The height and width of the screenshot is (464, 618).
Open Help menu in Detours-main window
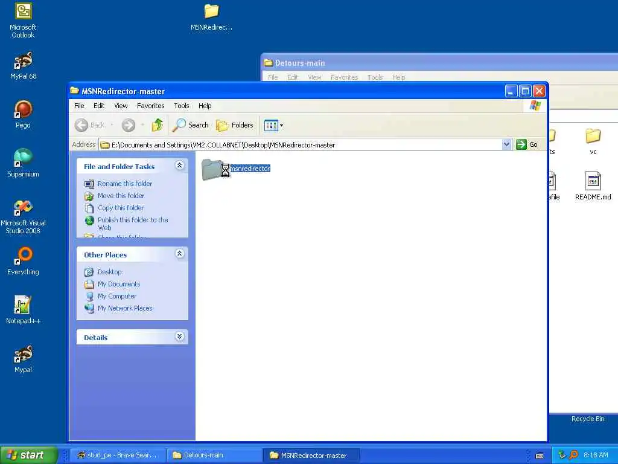click(x=398, y=77)
